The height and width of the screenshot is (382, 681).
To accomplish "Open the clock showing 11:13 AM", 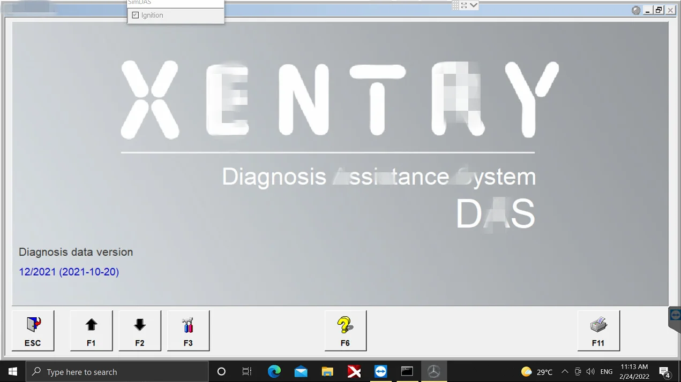I will (x=634, y=371).
